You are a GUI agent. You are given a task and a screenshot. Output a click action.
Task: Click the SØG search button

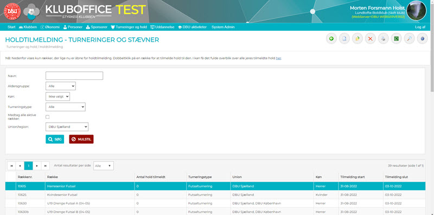pos(55,139)
